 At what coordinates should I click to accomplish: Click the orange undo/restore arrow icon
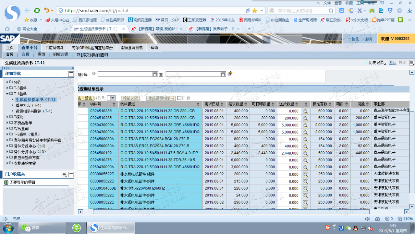(47, 10)
